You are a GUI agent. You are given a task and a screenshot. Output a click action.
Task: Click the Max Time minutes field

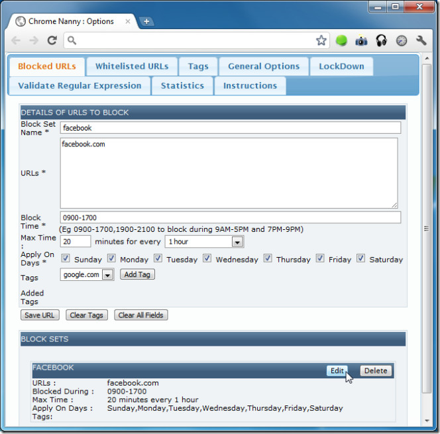point(76,242)
